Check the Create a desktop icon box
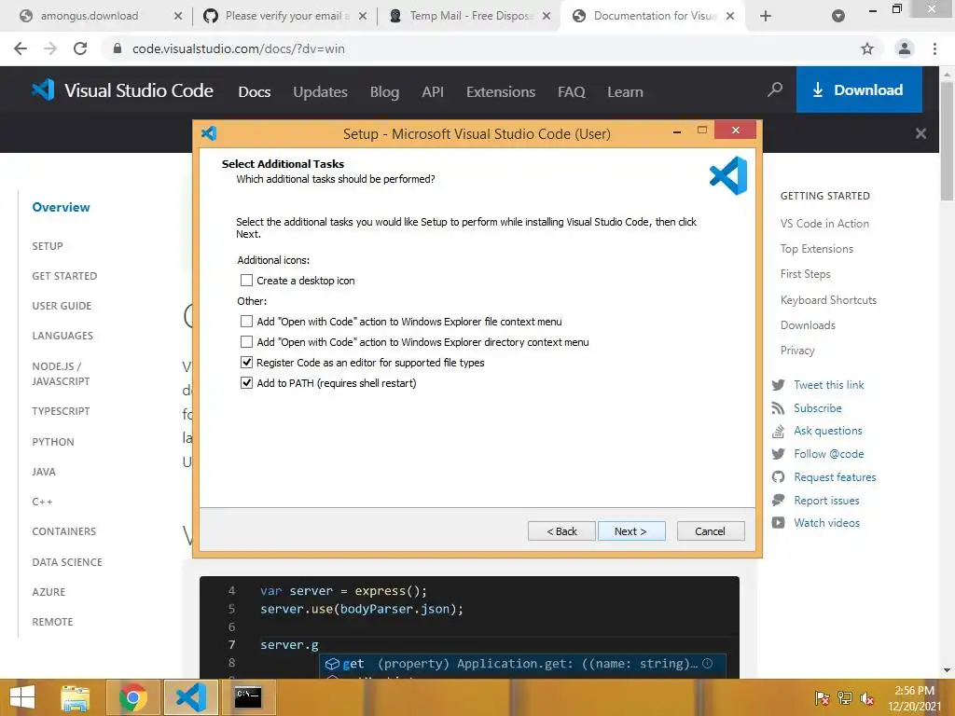The height and width of the screenshot is (716, 955). [x=246, y=280]
